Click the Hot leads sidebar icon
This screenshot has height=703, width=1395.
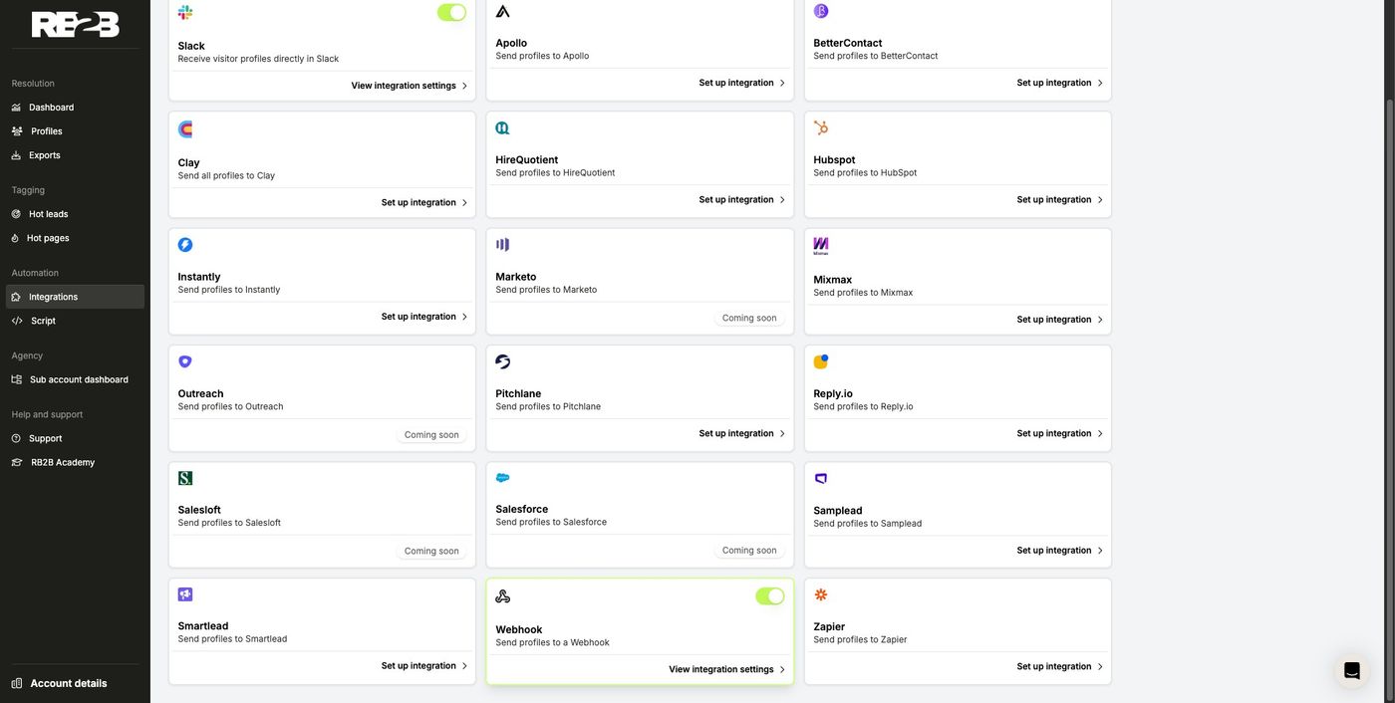click(x=16, y=214)
